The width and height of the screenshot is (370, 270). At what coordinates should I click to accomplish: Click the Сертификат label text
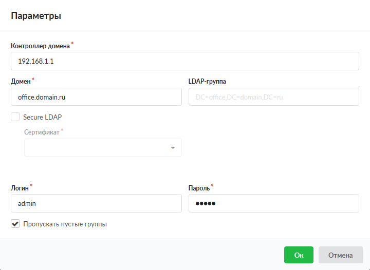42,132
